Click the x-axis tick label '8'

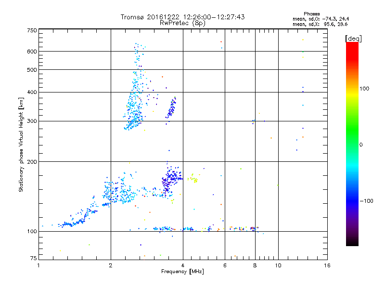255,265
